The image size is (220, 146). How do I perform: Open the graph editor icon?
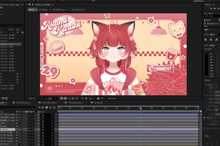pos(54,107)
